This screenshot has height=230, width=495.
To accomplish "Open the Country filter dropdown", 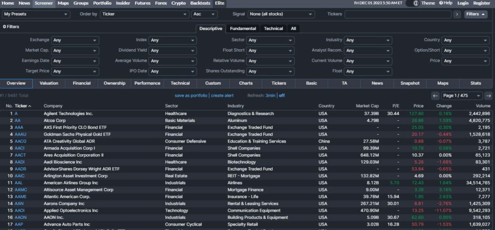I will point(466,40).
